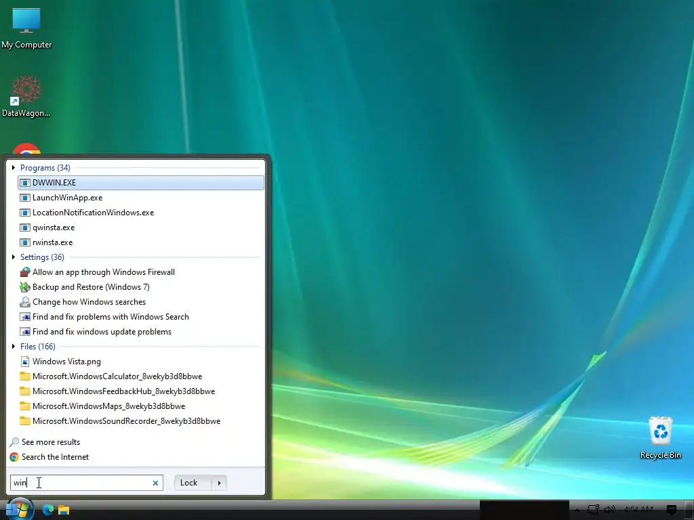694x520 pixels.
Task: Click the WindowsFeedbackHub folder icon
Action: click(25, 391)
